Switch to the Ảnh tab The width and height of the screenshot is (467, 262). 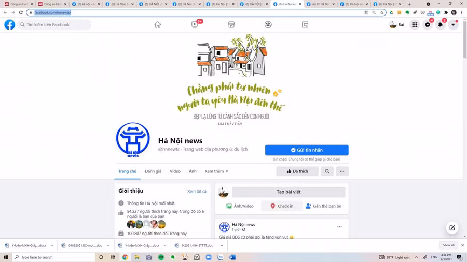click(x=193, y=171)
